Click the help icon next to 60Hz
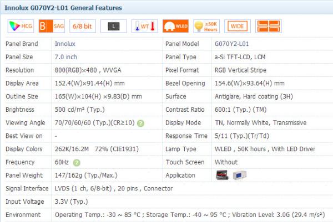This screenshot has height=222, width=333. coord(77,162)
